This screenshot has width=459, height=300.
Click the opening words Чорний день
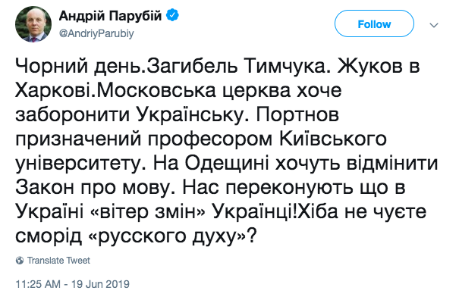(80, 68)
